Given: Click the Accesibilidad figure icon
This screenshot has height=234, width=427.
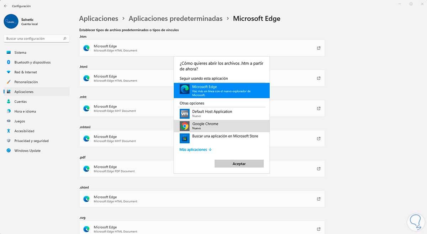Looking at the screenshot, I should 9,131.
